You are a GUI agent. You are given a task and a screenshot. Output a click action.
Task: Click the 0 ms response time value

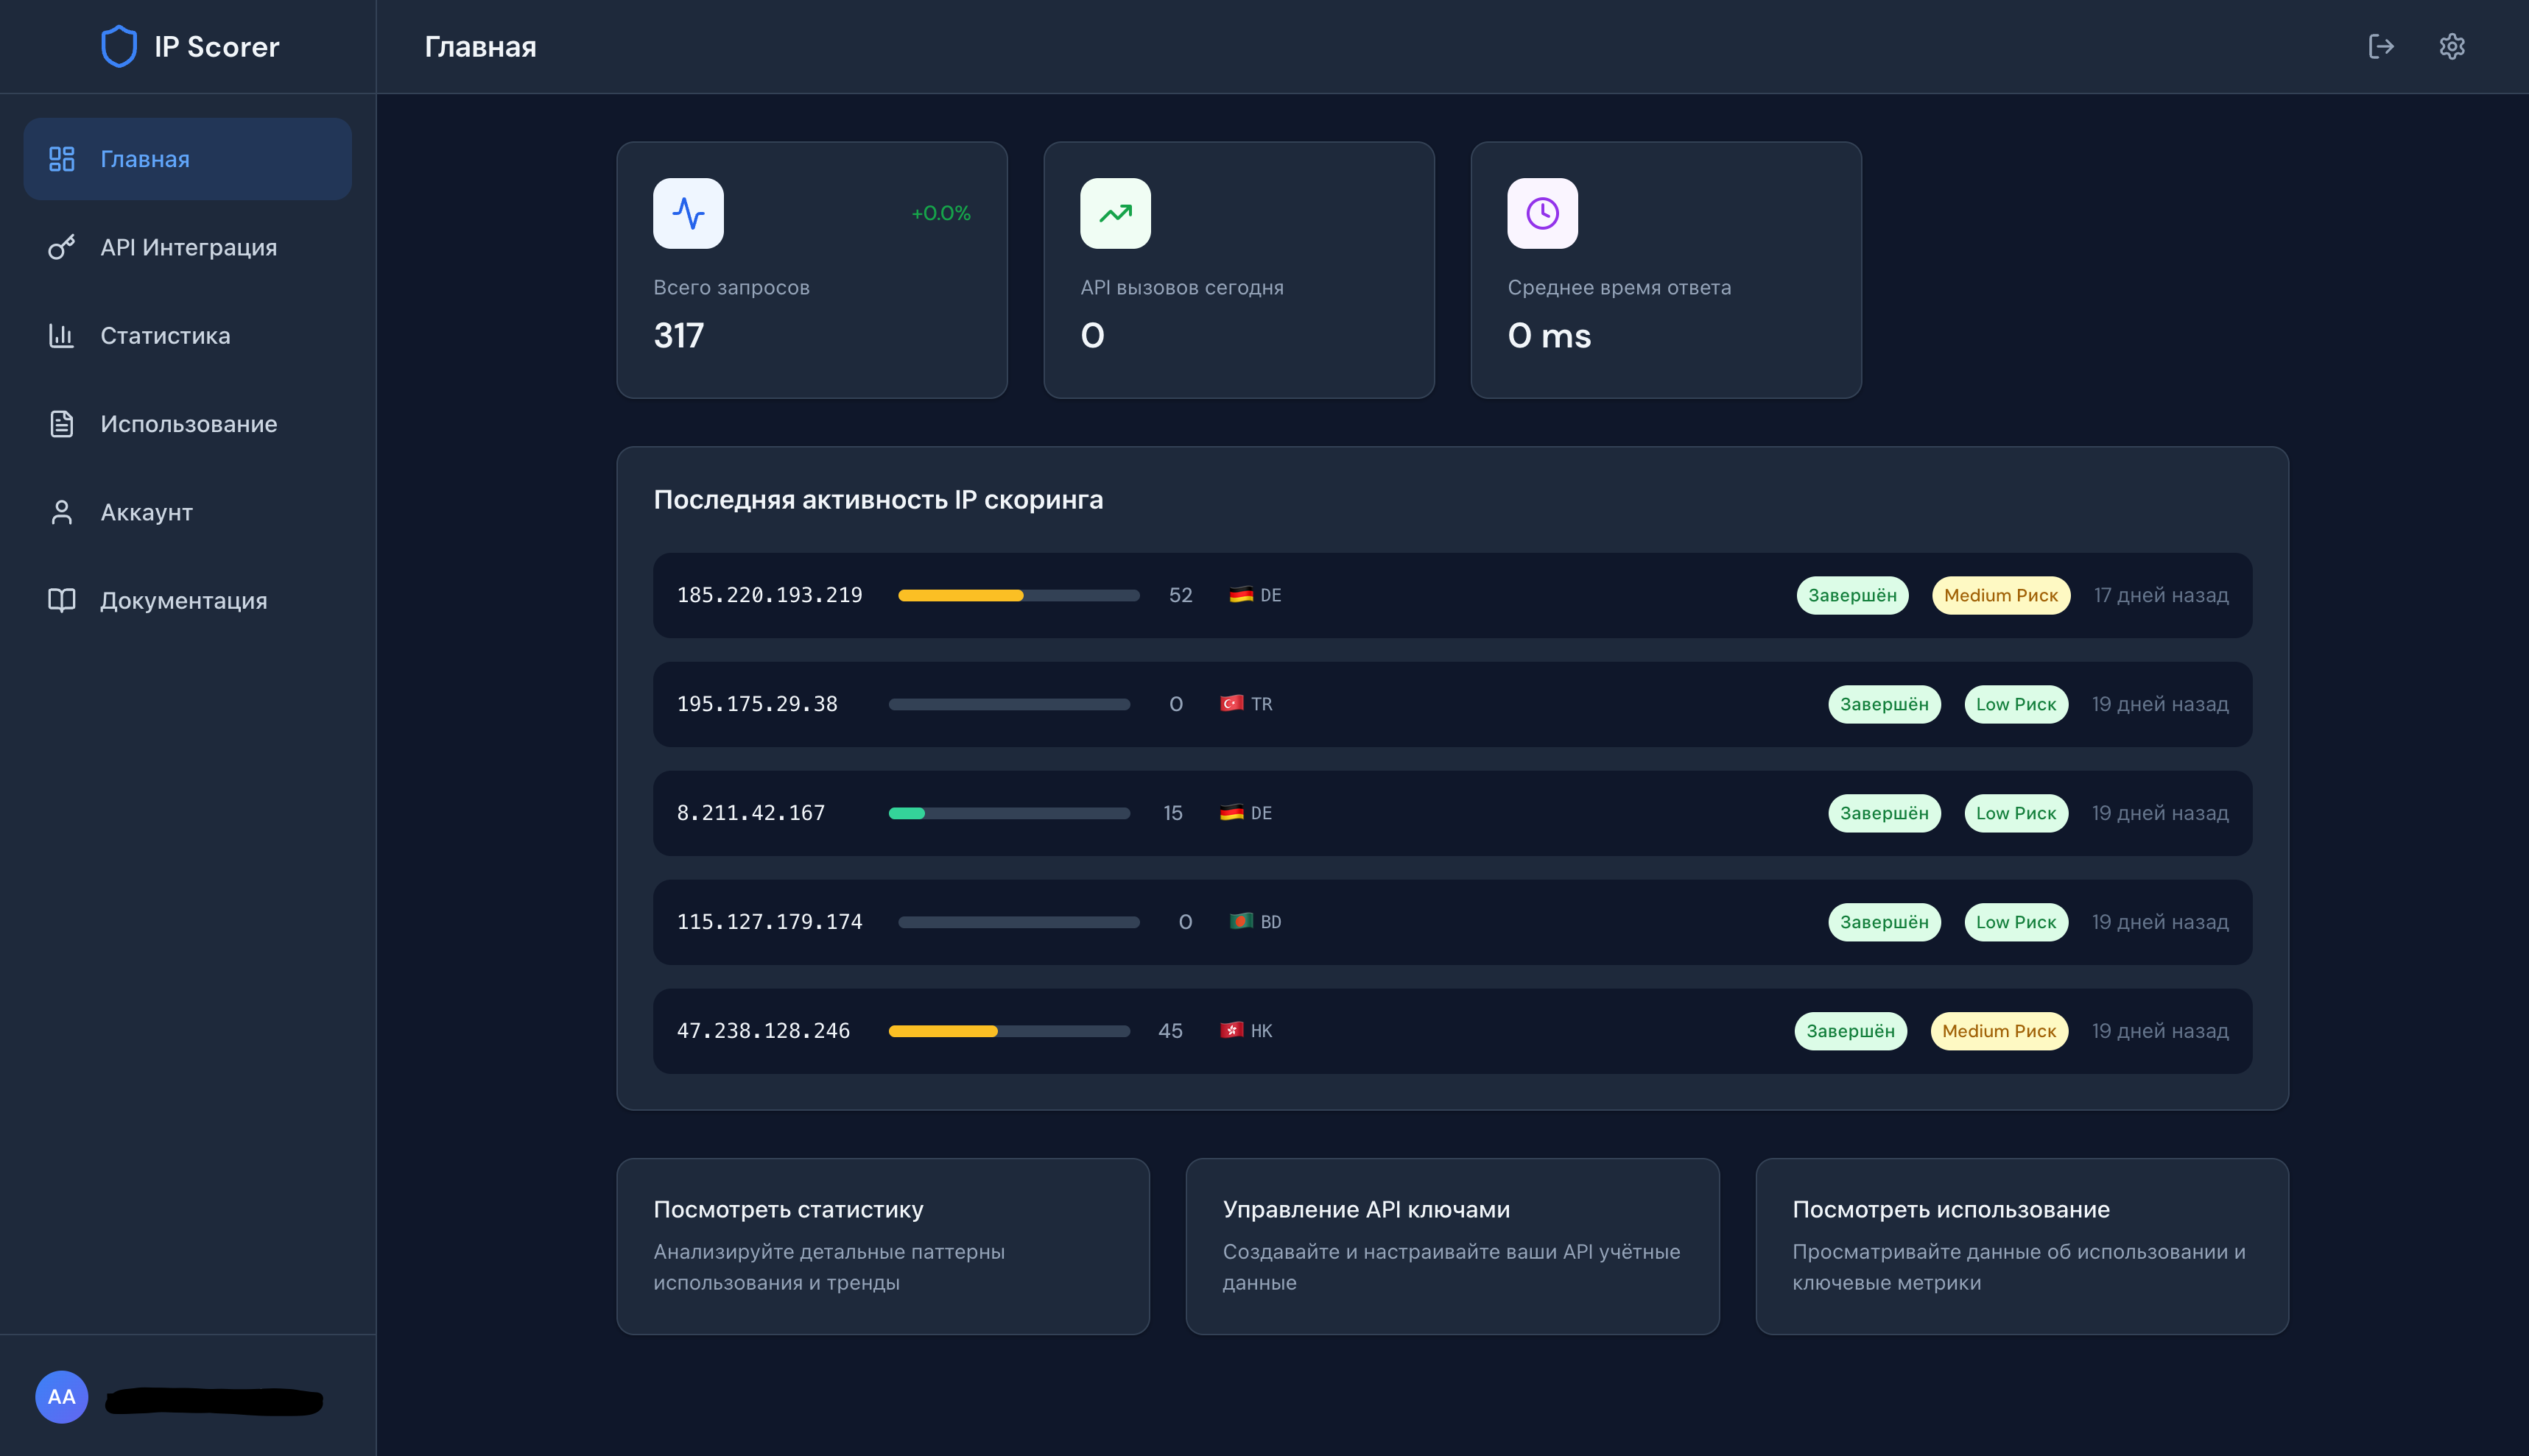coord(1550,335)
